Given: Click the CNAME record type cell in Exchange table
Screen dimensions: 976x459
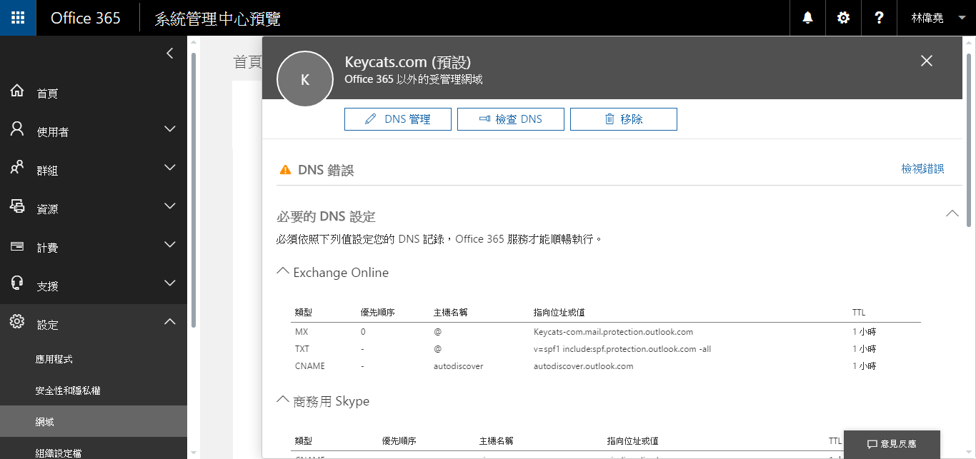Looking at the screenshot, I should pyautogui.click(x=309, y=366).
